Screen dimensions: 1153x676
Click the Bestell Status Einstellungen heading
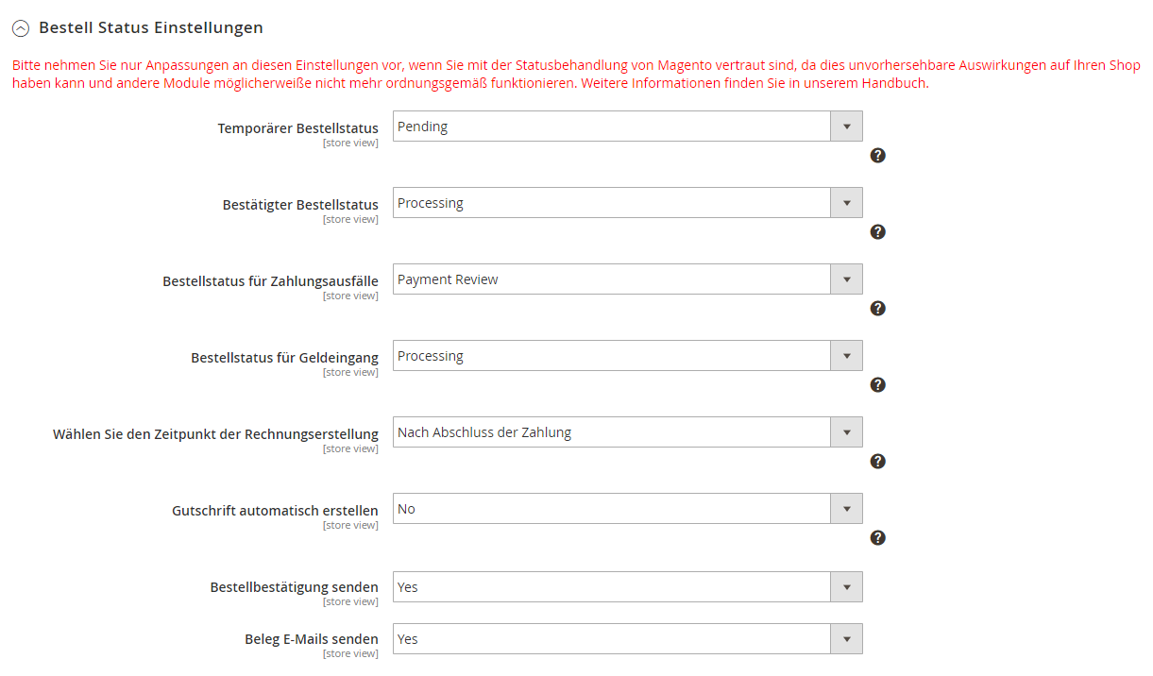(151, 28)
